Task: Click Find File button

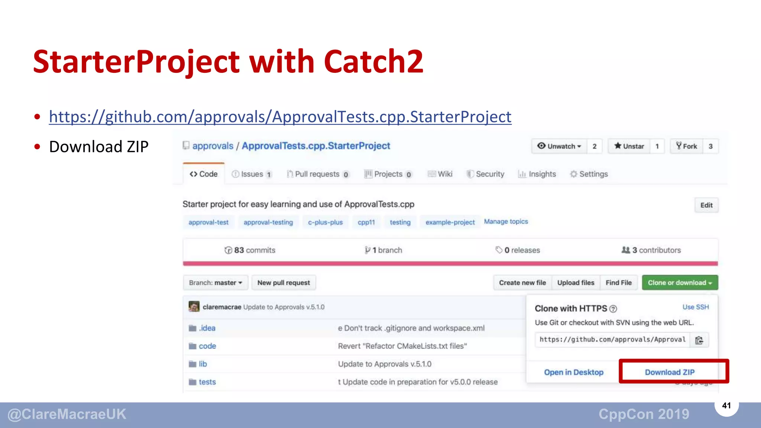Action: coord(619,283)
